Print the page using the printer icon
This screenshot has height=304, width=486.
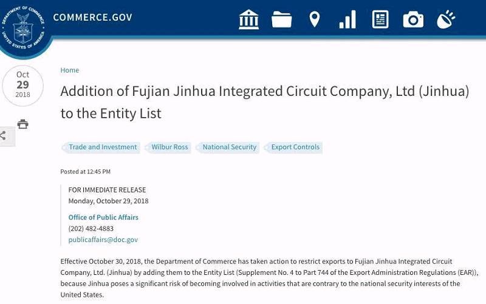point(23,124)
